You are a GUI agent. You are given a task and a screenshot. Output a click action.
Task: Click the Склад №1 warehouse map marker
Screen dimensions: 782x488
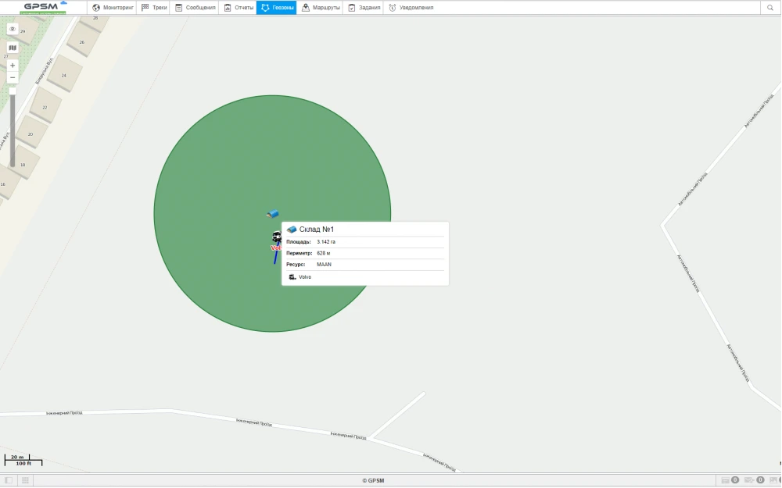pos(272,213)
